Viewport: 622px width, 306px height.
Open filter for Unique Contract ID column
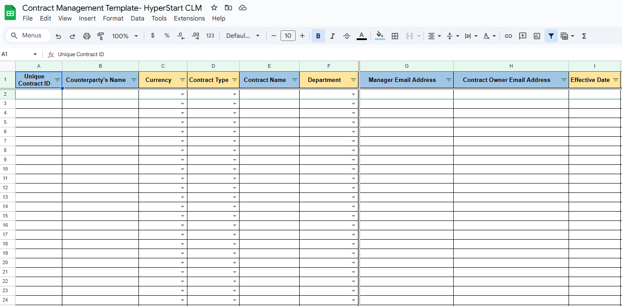tap(57, 79)
